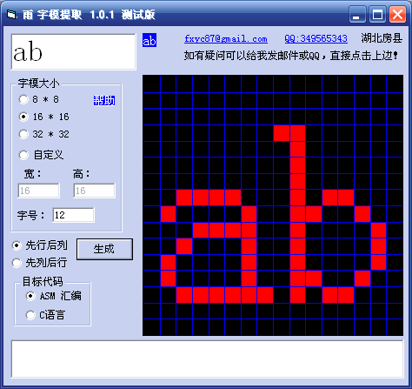The width and height of the screenshot is (412, 389).
Task: Click the character input box showing "ab"
Action: 73,51
